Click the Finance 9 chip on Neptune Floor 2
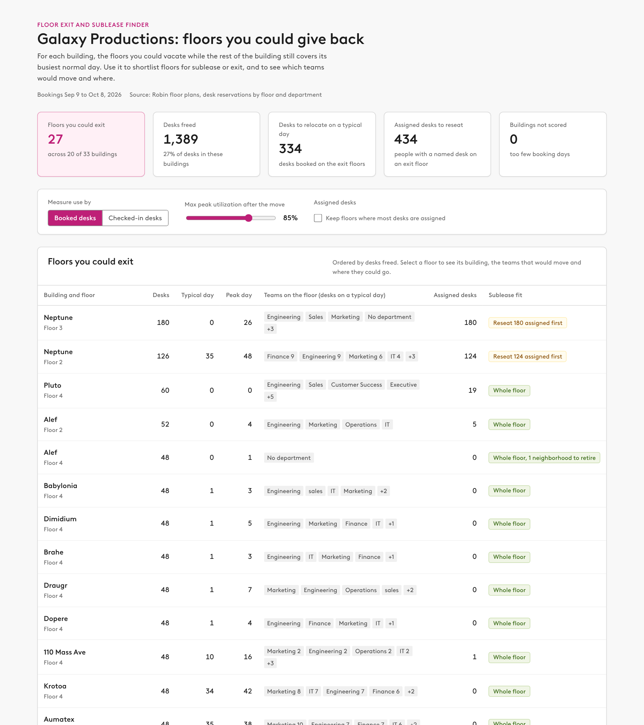 tap(280, 356)
